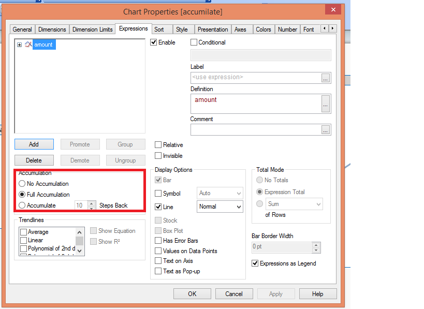Close the Chart Properties dialog
This screenshot has width=424, height=309.
333,10
